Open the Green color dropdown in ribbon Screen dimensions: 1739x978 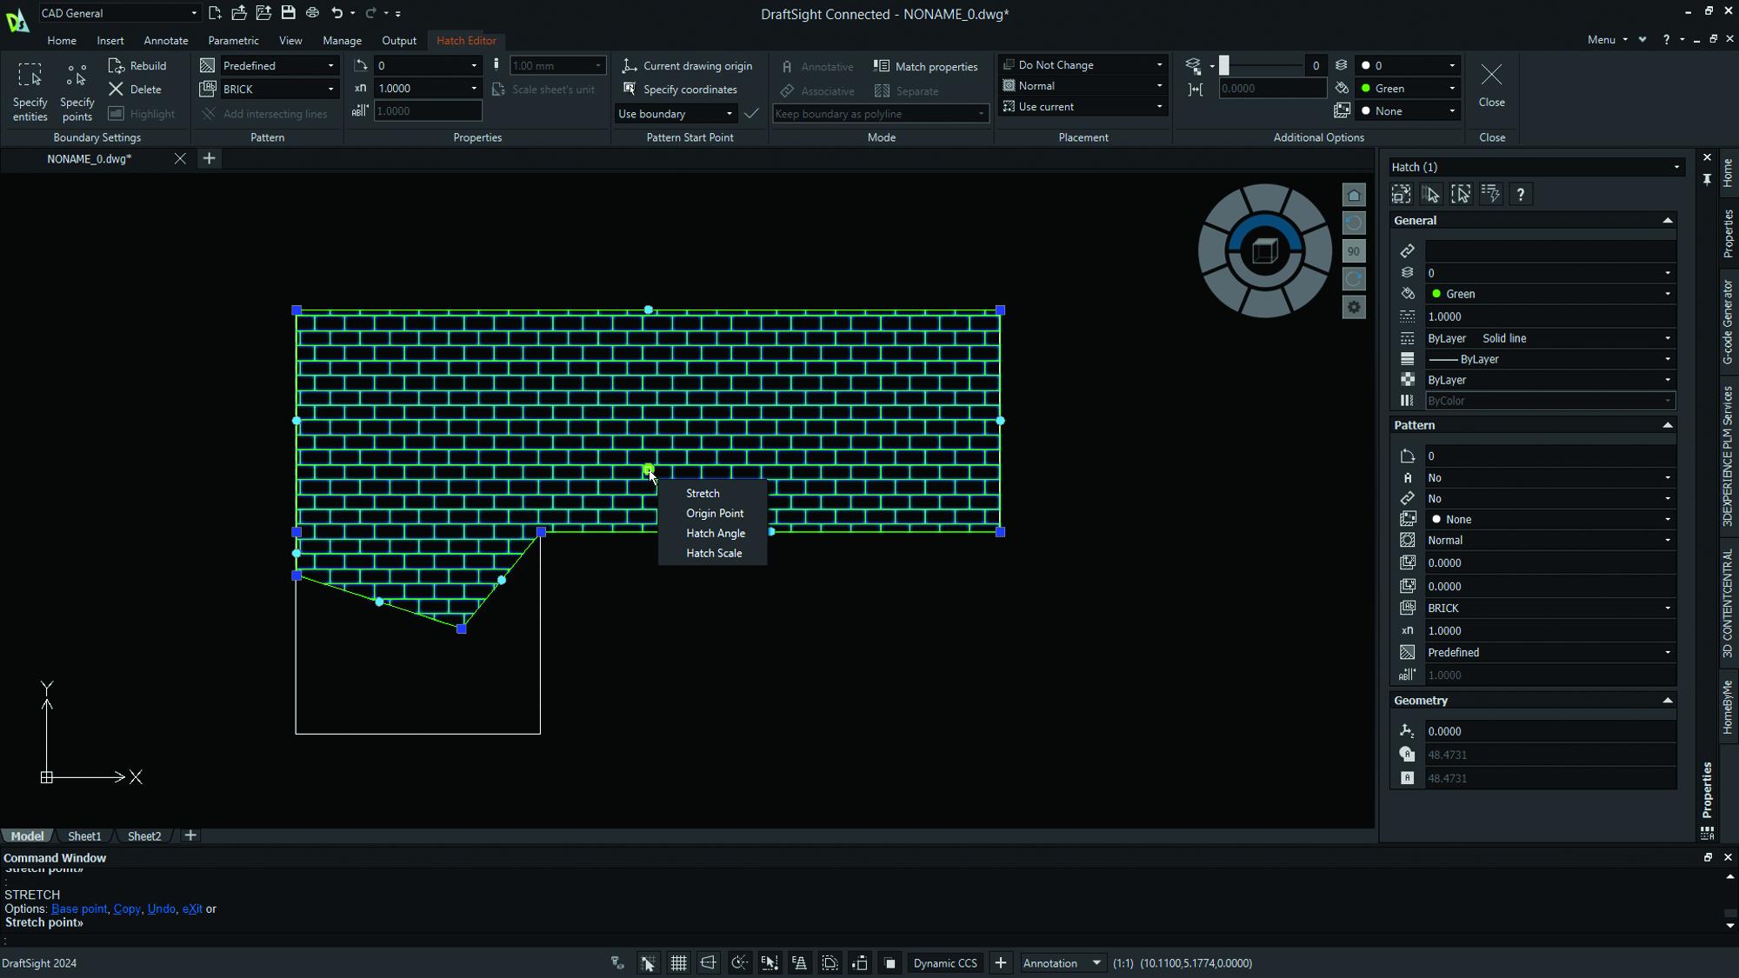click(1409, 89)
